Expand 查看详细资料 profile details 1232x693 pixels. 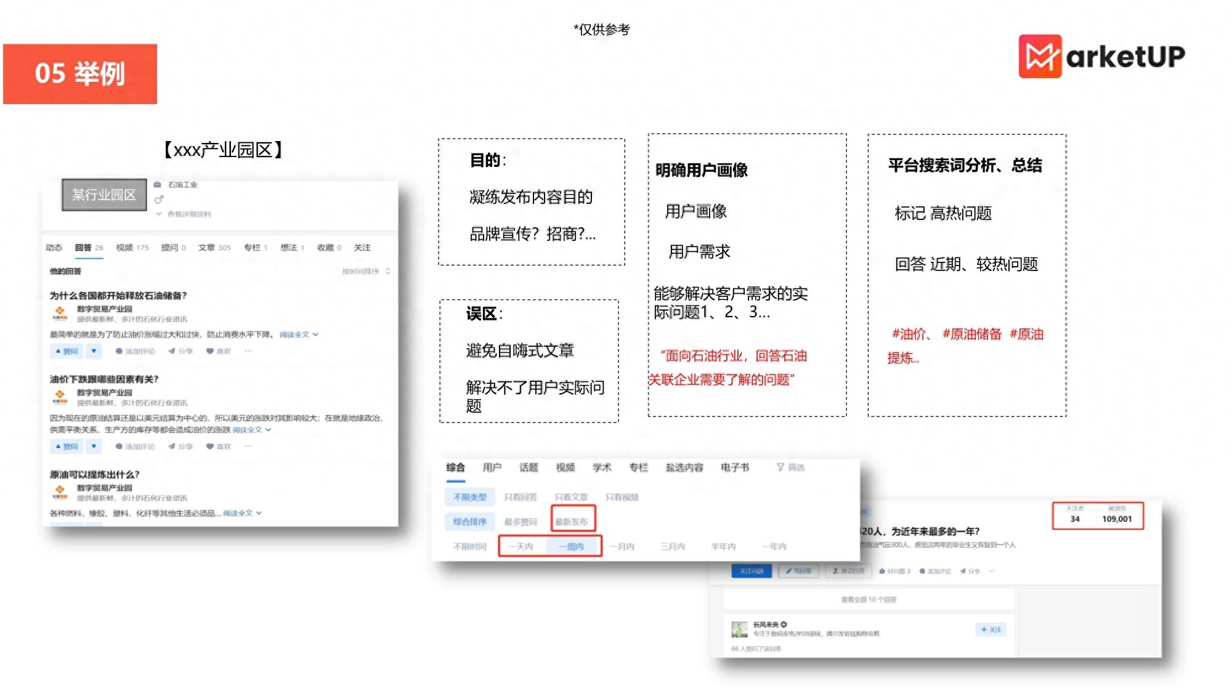184,214
